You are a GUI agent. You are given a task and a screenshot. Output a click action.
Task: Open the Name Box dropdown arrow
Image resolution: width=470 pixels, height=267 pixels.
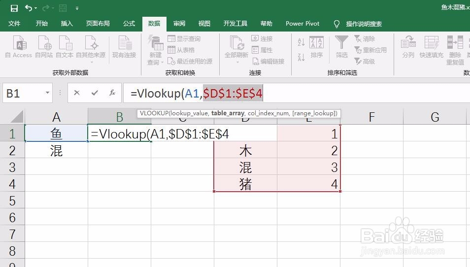(x=47, y=93)
